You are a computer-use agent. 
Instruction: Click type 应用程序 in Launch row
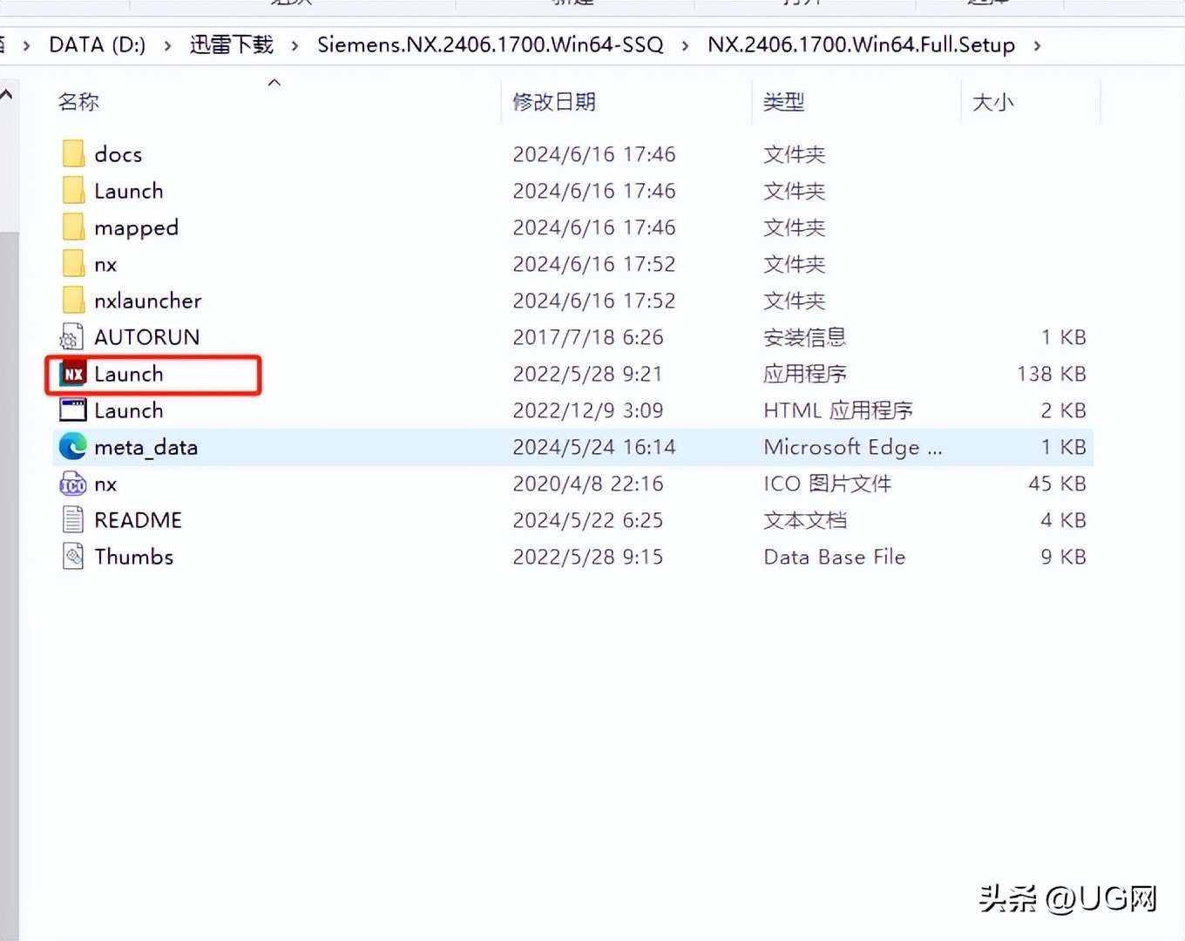pos(805,374)
